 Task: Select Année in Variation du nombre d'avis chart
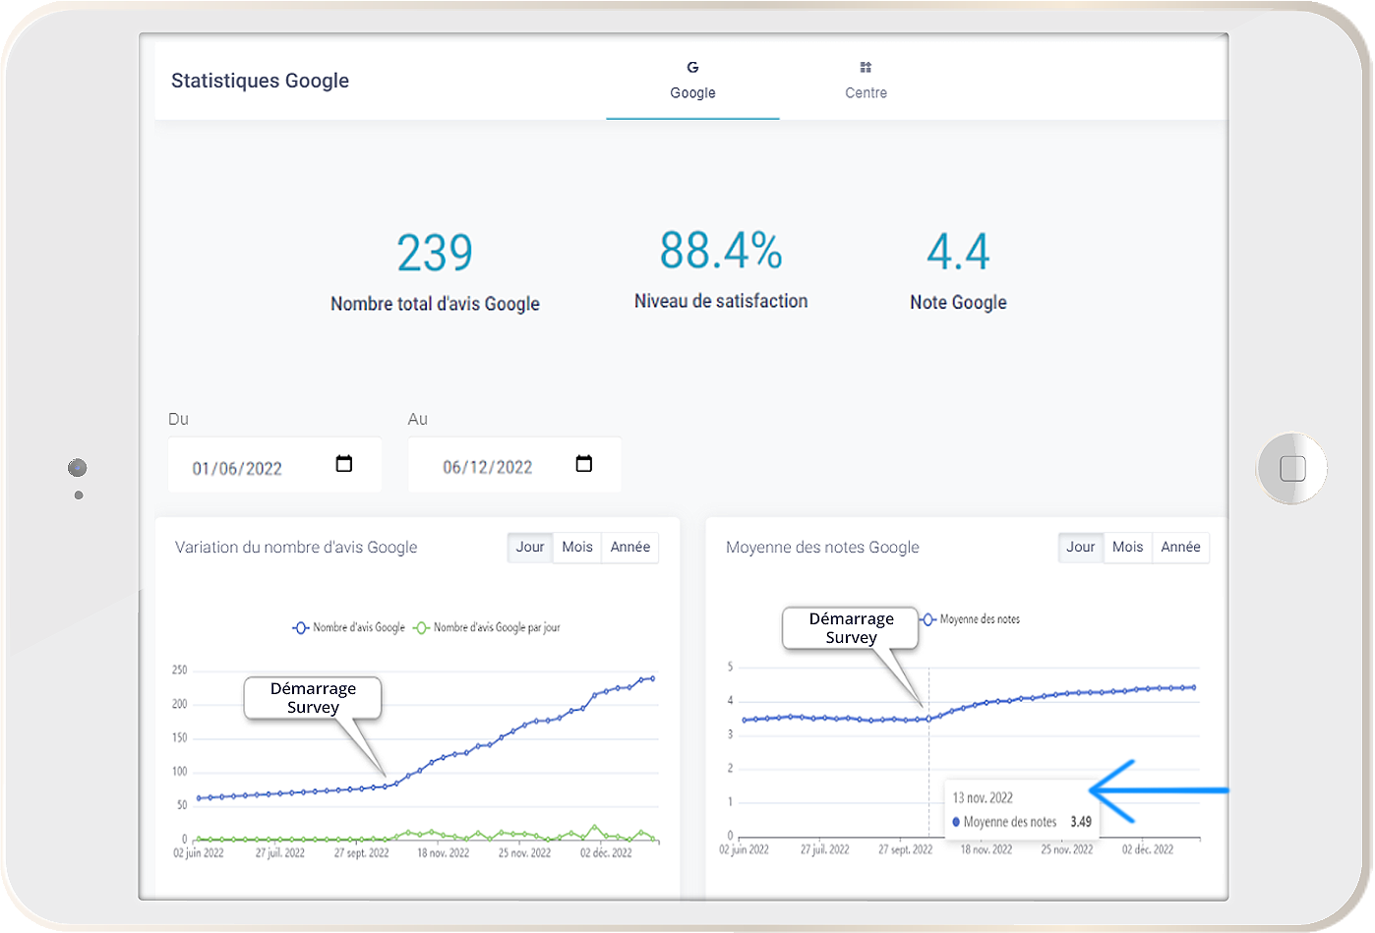[x=630, y=548]
